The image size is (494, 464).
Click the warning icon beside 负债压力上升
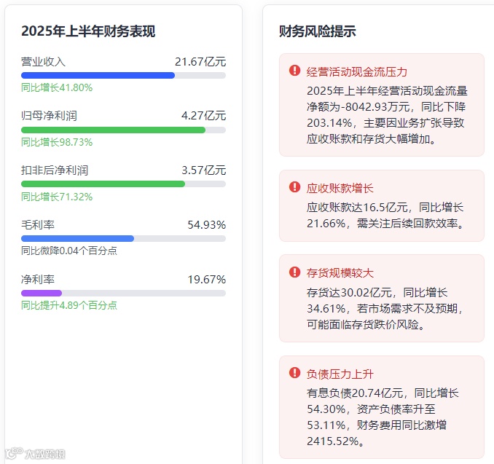[294, 373]
